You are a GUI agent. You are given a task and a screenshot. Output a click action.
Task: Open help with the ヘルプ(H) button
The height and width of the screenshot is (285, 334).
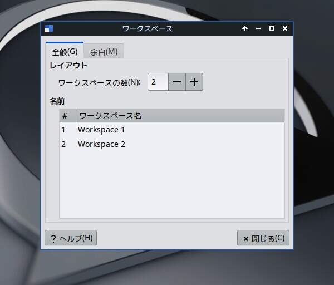pos(71,238)
